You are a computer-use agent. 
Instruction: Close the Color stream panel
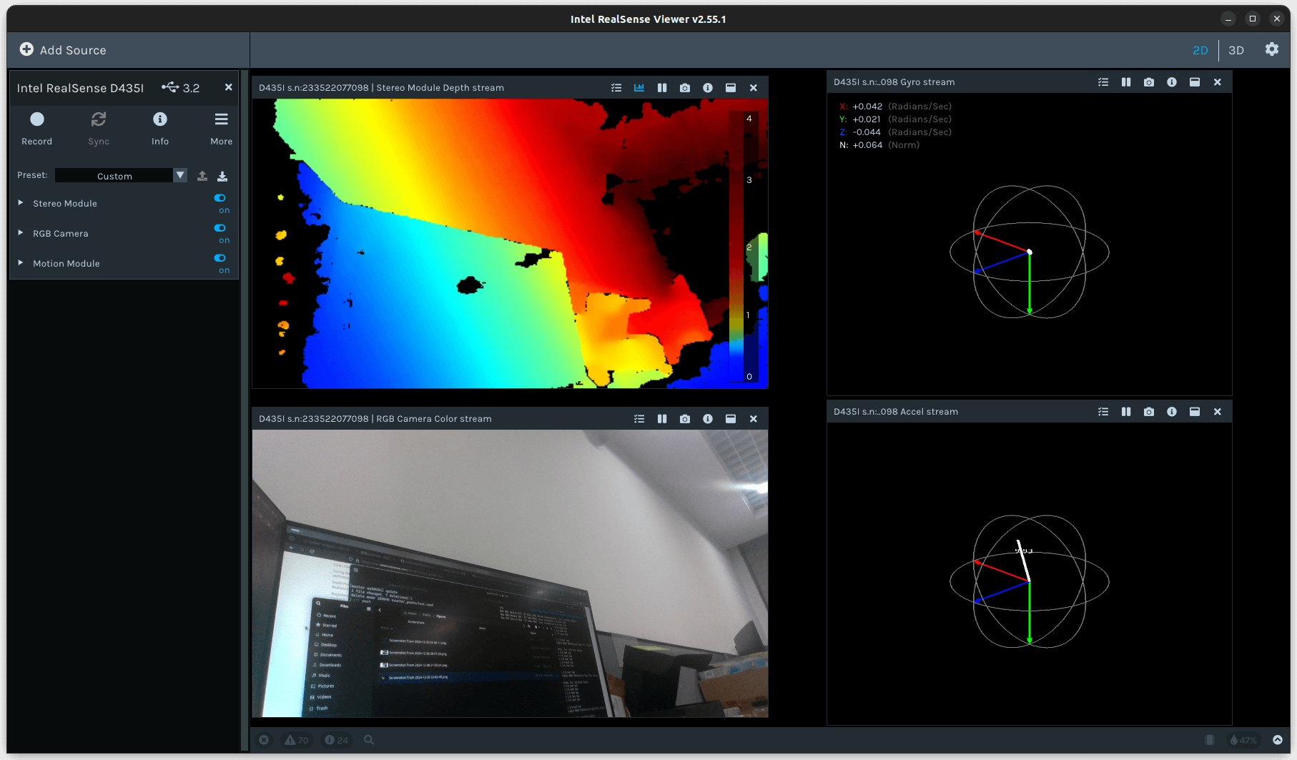[754, 419]
